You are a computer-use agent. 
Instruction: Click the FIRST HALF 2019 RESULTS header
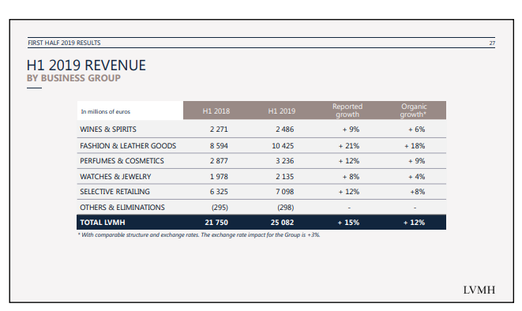64,43
